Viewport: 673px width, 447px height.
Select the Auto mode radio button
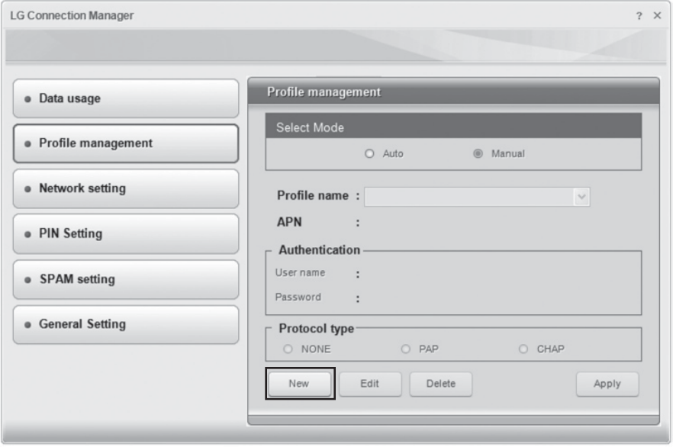pyautogui.click(x=369, y=153)
